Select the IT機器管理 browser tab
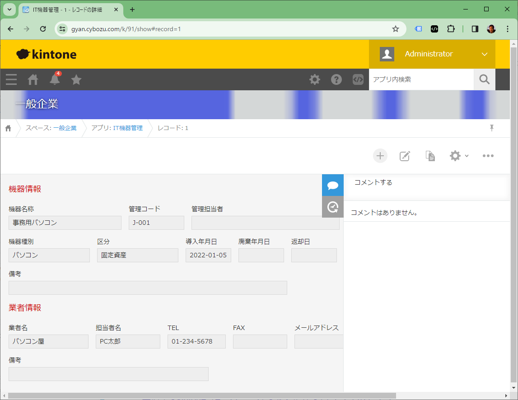The image size is (518, 400). (x=68, y=9)
